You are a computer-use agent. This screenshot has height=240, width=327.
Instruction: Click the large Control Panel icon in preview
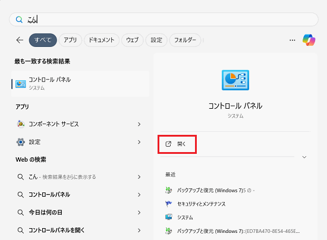tap(235, 80)
